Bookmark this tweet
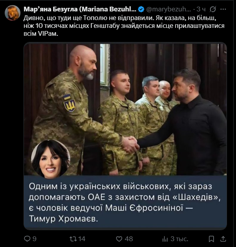 pyautogui.click(x=211, y=239)
